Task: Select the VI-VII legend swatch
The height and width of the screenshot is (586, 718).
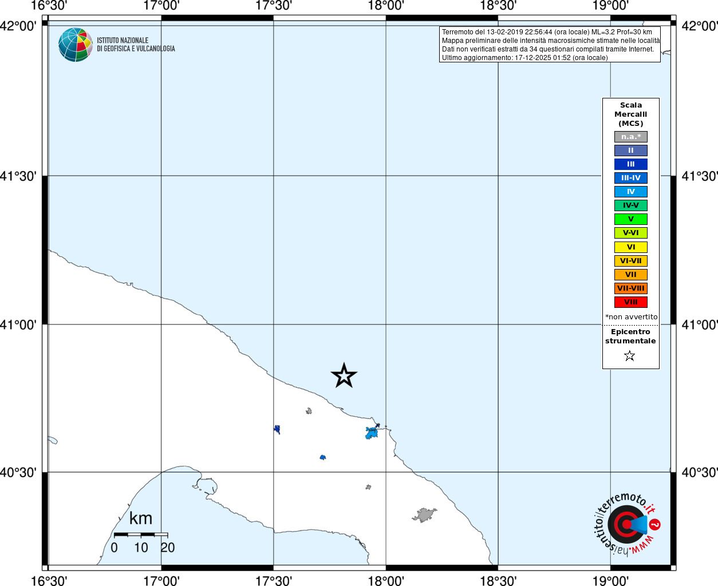Action: click(631, 261)
